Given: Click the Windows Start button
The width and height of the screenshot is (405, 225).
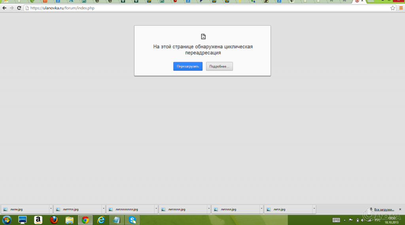Looking at the screenshot, I should click(7, 220).
